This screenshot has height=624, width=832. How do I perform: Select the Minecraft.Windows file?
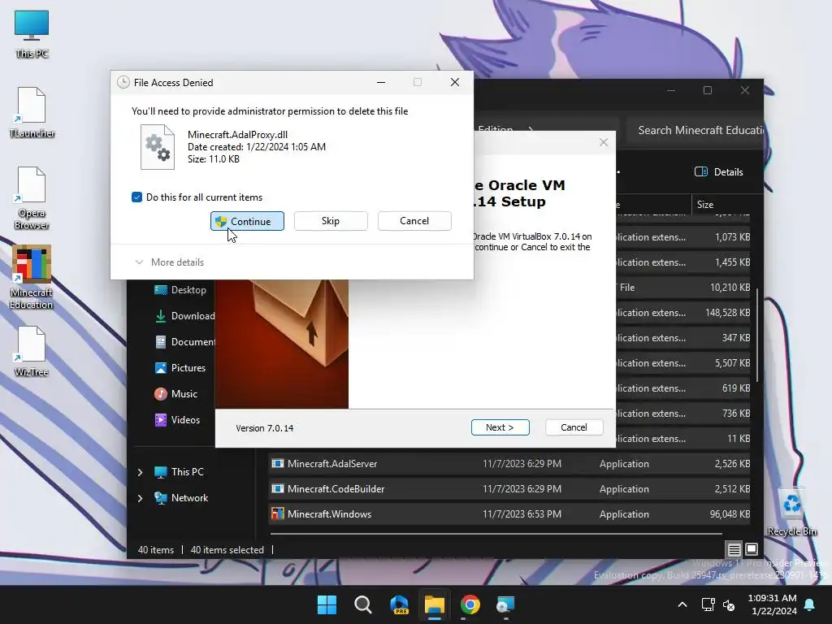click(x=509, y=514)
